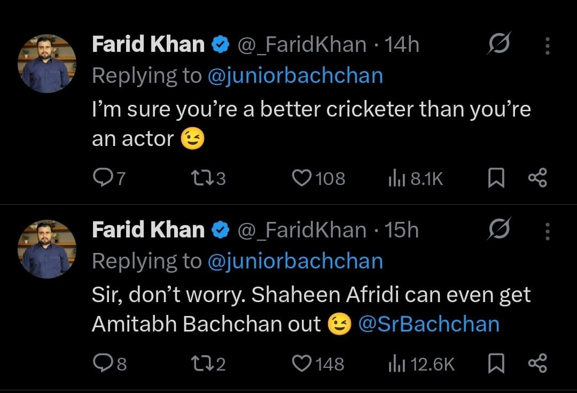Open Grok icon on the 15h tweet
Image resolution: width=577 pixels, height=393 pixels.
[498, 230]
